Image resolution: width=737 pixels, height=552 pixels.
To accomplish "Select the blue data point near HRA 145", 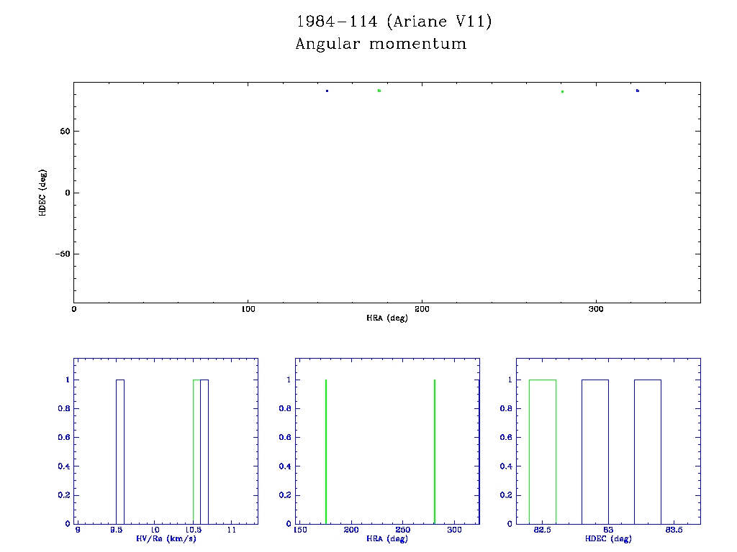I will (x=327, y=91).
